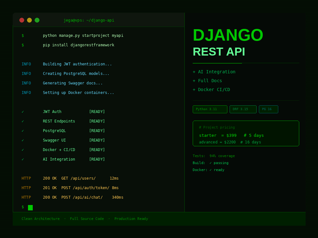318x238 pixels.
Task: Click the checkmark beside Docker + CI/CD
Action: click(x=23, y=150)
